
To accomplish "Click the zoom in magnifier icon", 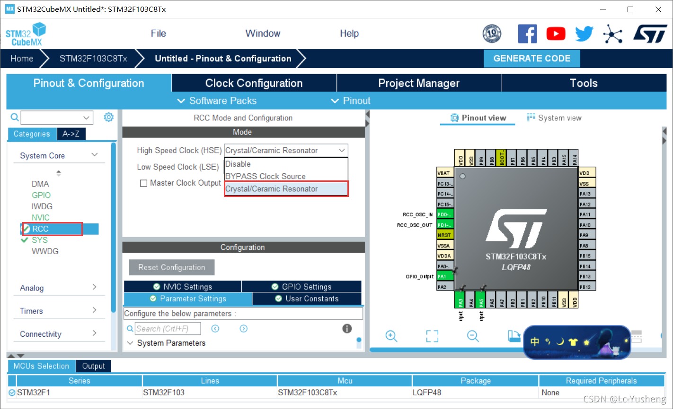I will 391,336.
